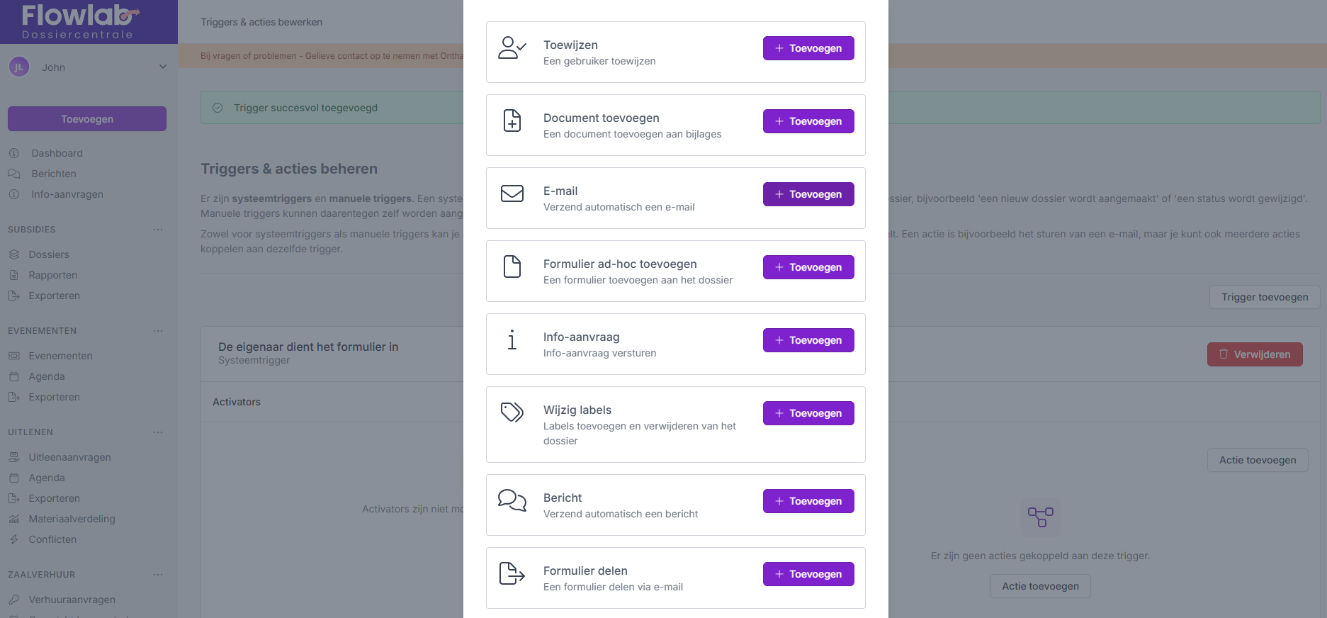
Task: Click the Wijzig labels tags icon
Action: (x=512, y=412)
